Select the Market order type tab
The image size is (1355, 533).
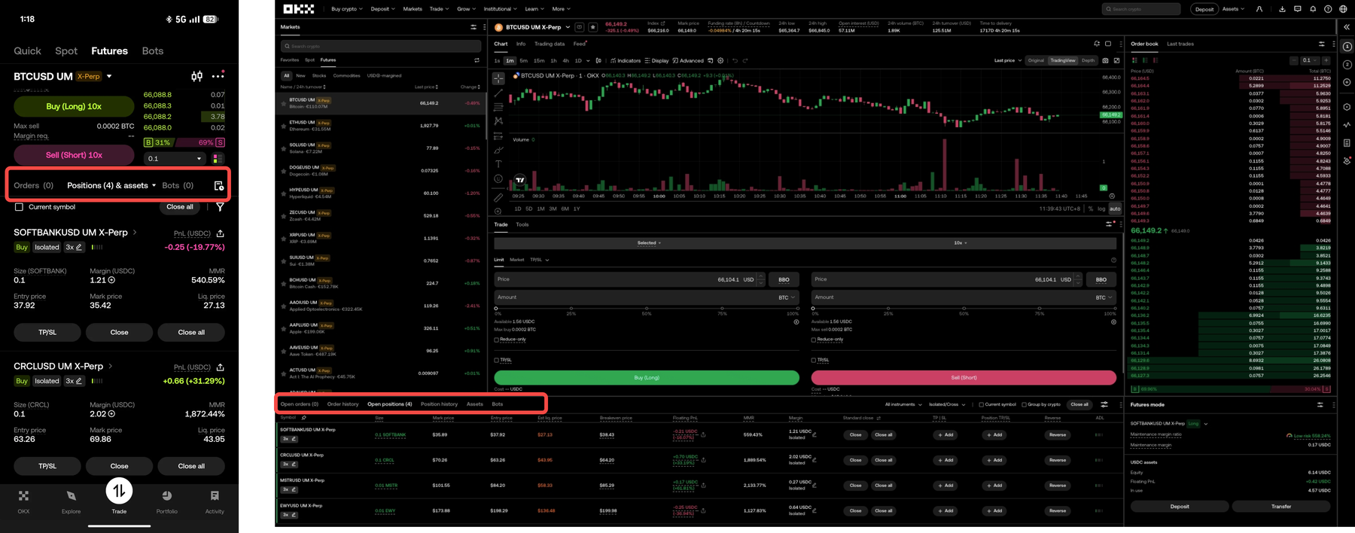(516, 260)
